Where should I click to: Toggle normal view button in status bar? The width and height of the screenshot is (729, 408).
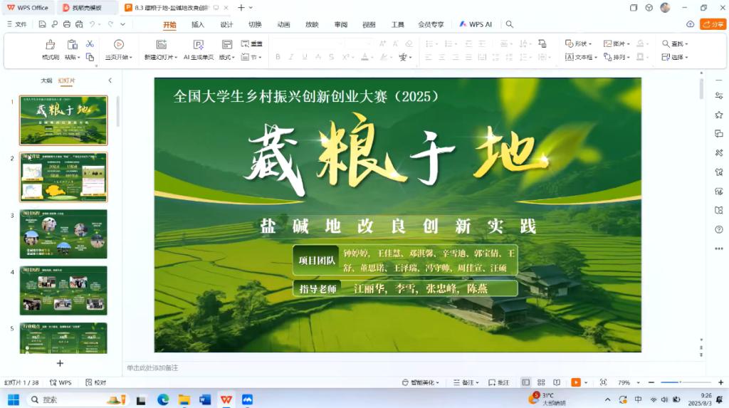coord(525,382)
